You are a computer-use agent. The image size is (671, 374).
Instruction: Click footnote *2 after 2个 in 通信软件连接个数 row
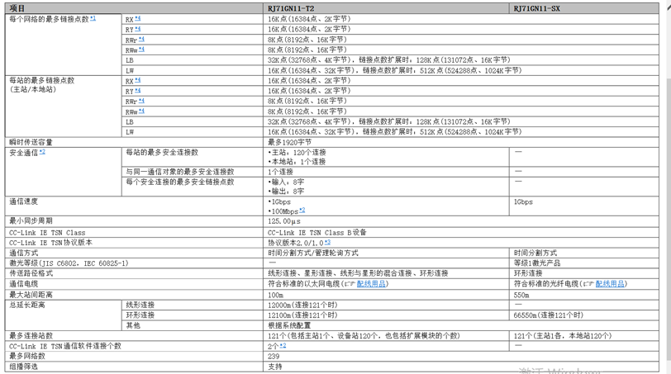(x=282, y=345)
